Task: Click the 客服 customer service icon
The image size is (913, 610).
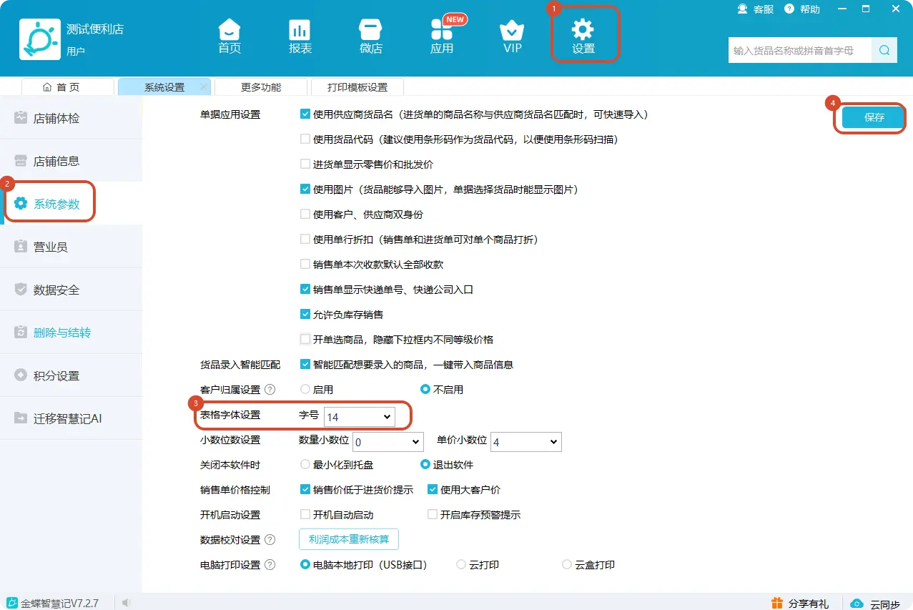Action: (742, 9)
